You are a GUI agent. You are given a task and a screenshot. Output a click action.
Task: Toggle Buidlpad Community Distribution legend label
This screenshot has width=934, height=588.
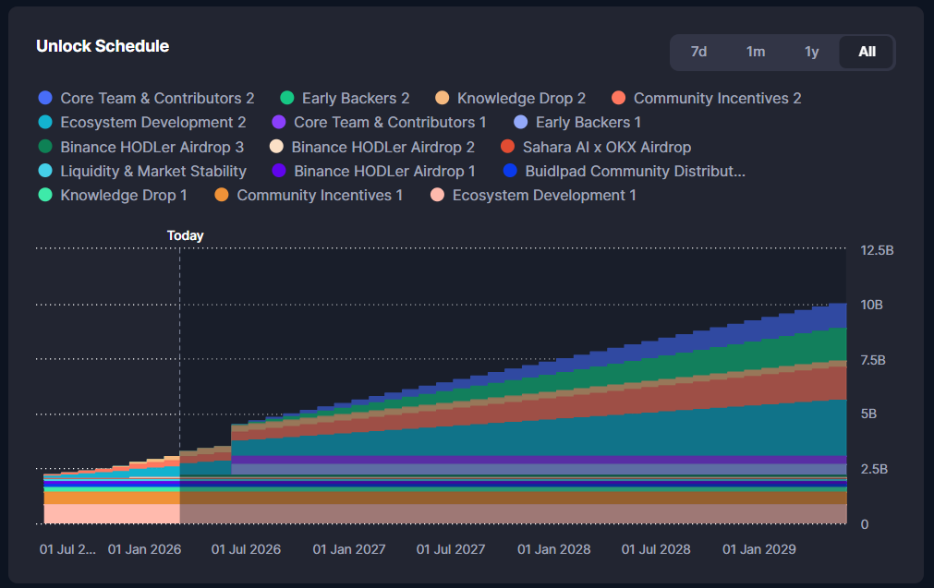[635, 171]
